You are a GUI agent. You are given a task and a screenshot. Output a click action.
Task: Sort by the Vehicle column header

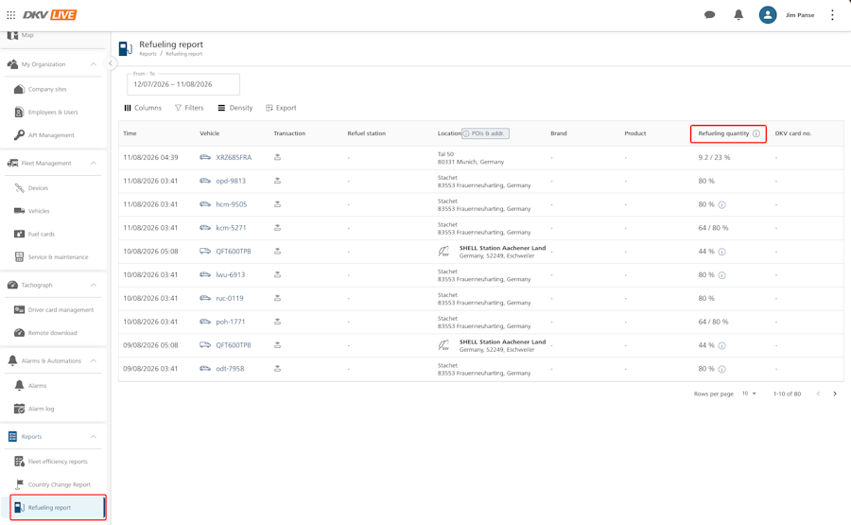pos(210,133)
